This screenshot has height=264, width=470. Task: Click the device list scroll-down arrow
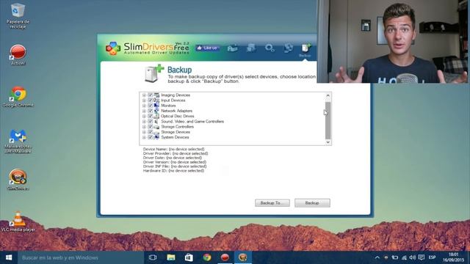328,142
